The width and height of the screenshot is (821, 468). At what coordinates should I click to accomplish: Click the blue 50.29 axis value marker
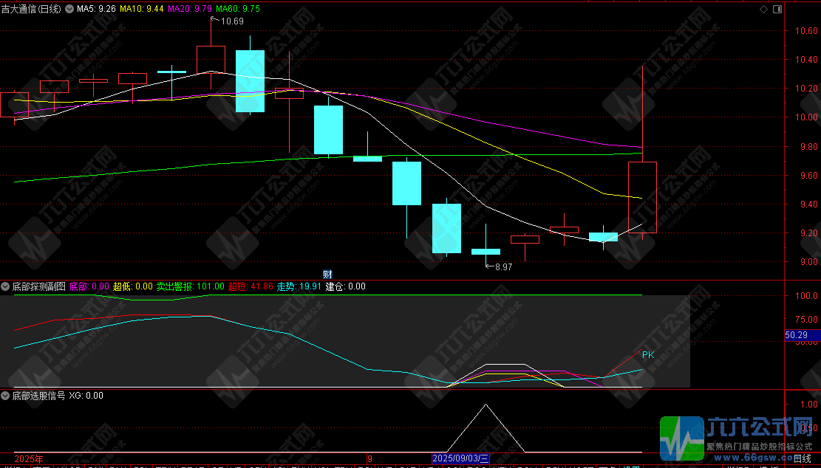pos(799,335)
